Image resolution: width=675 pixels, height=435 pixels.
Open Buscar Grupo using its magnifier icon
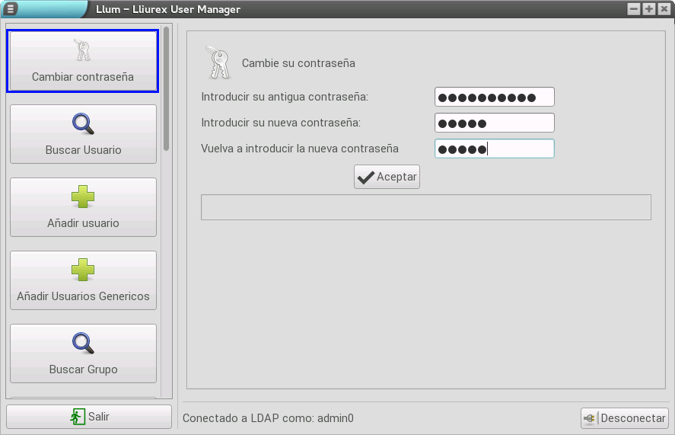[82, 343]
